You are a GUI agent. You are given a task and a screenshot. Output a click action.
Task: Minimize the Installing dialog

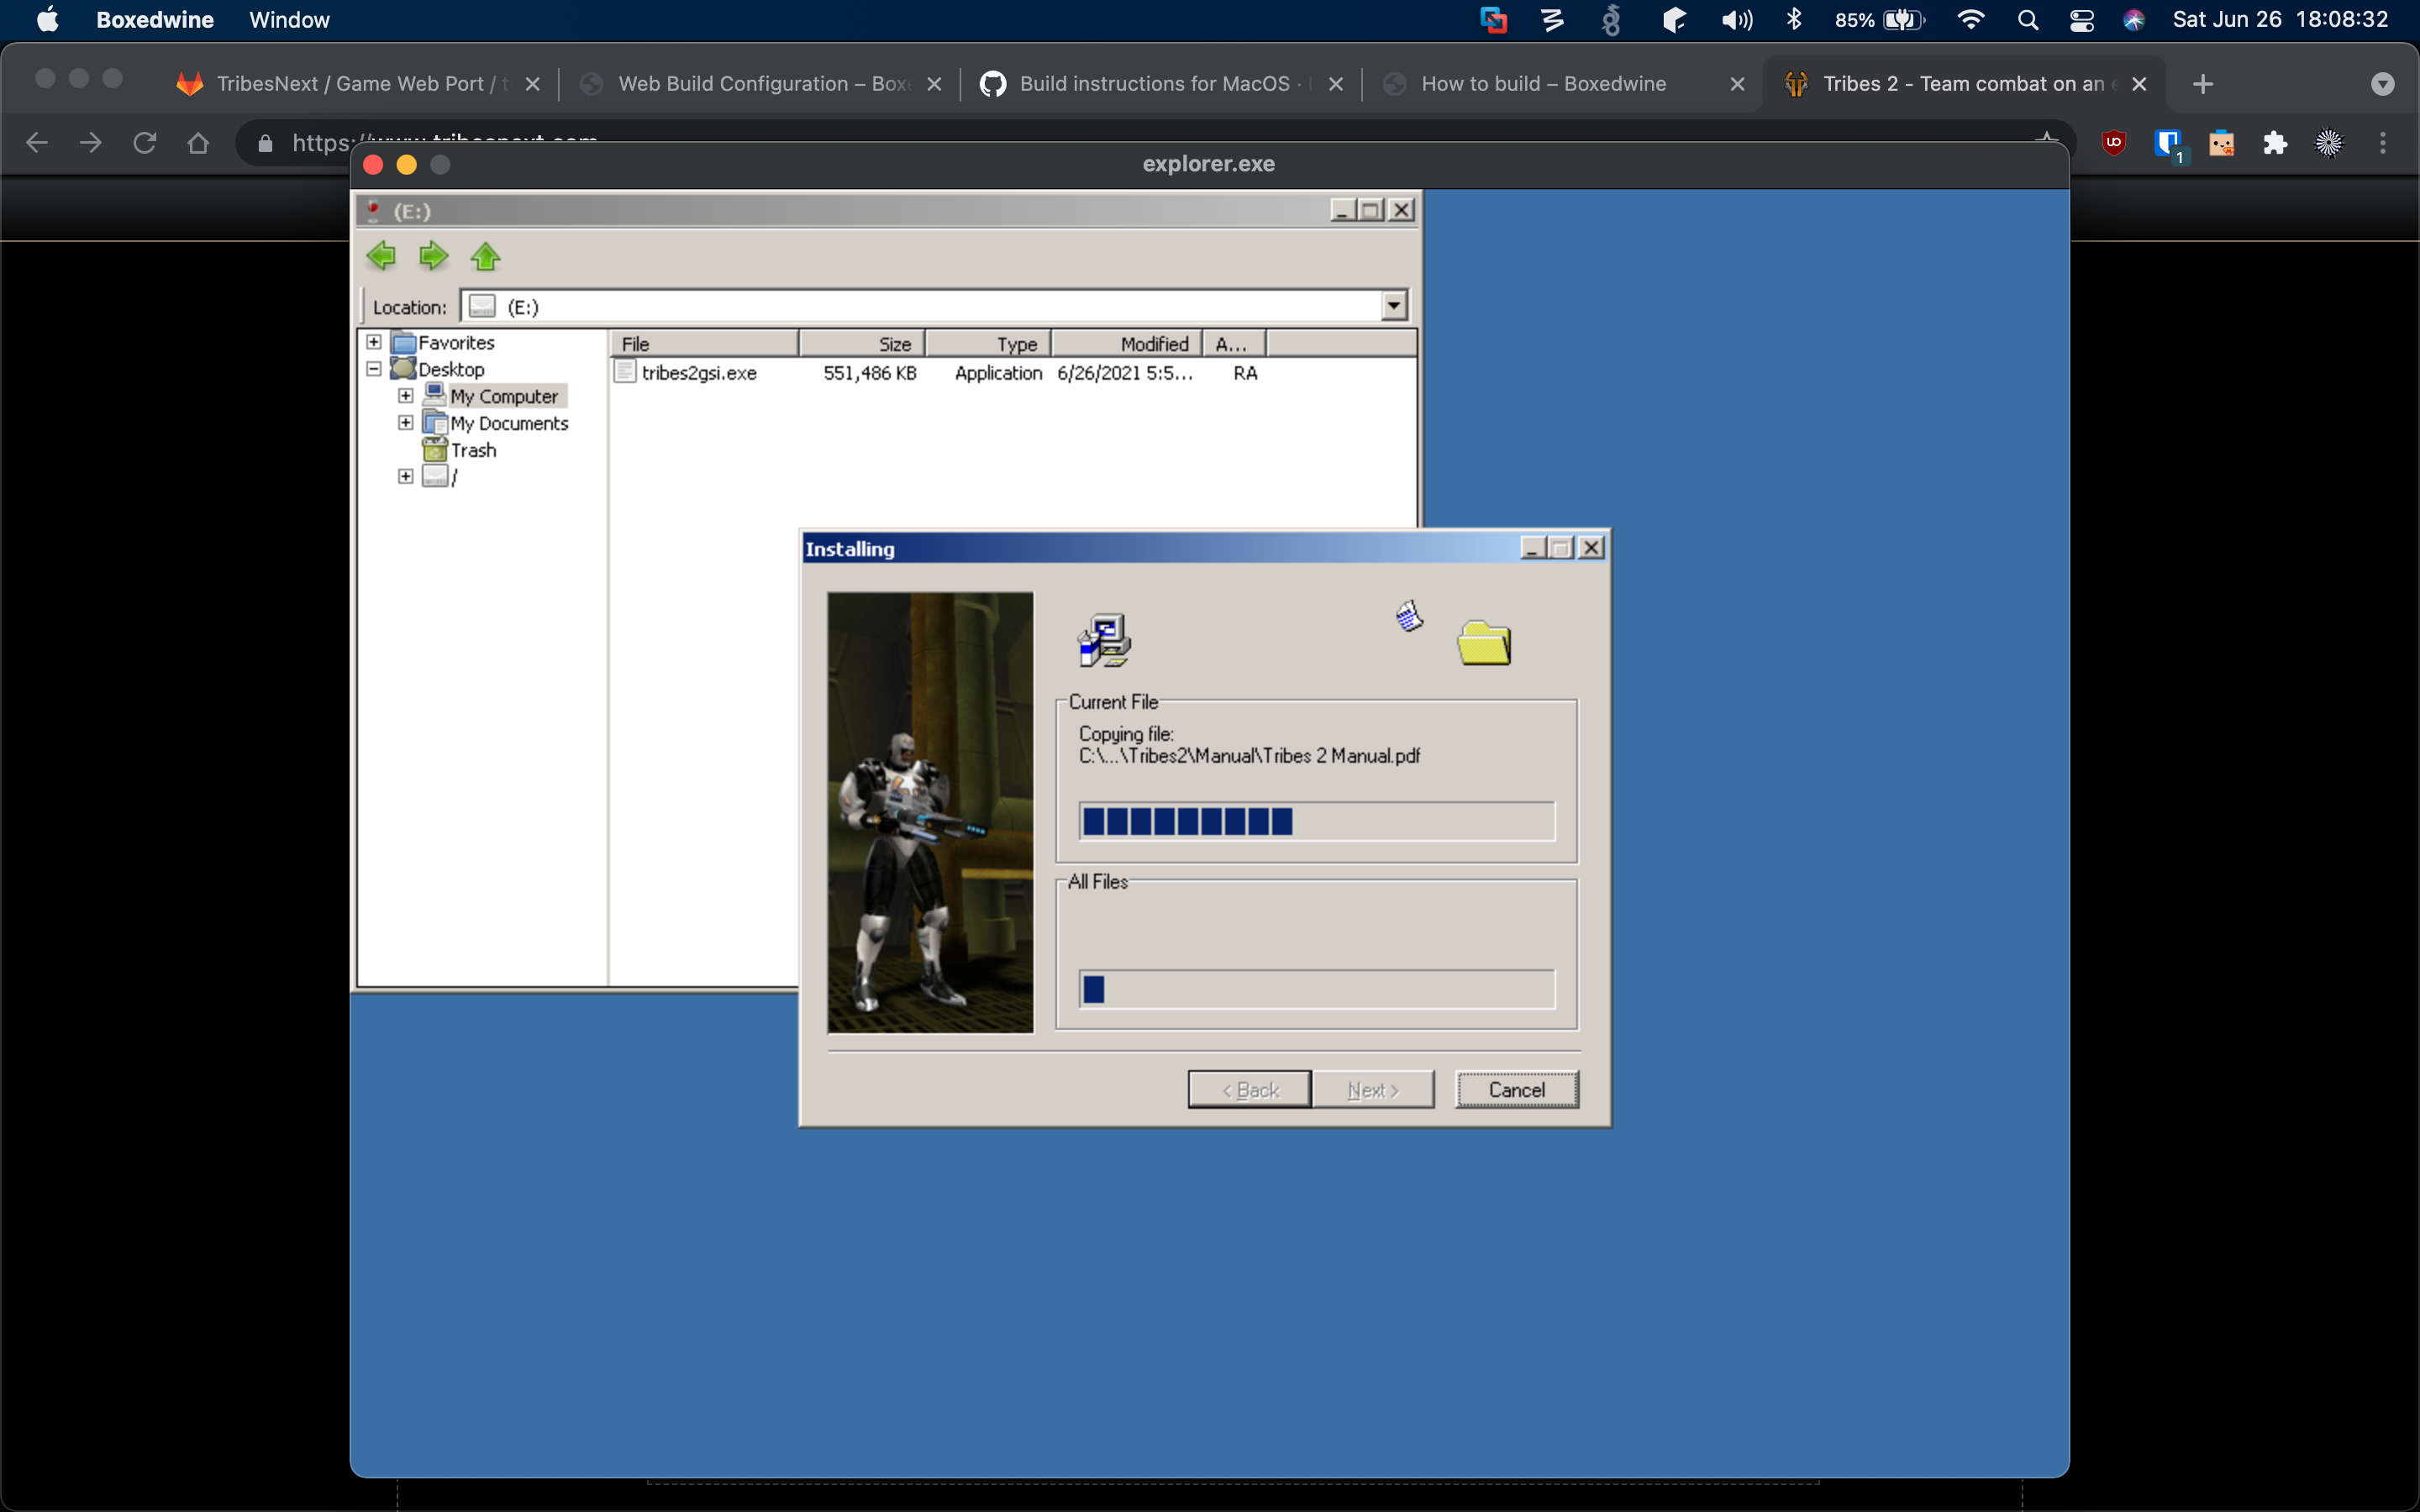pyautogui.click(x=1533, y=548)
